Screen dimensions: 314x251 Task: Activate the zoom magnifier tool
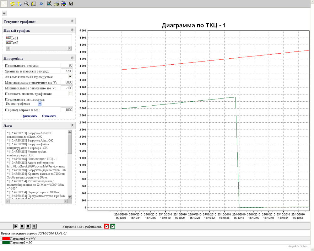coord(26,4)
